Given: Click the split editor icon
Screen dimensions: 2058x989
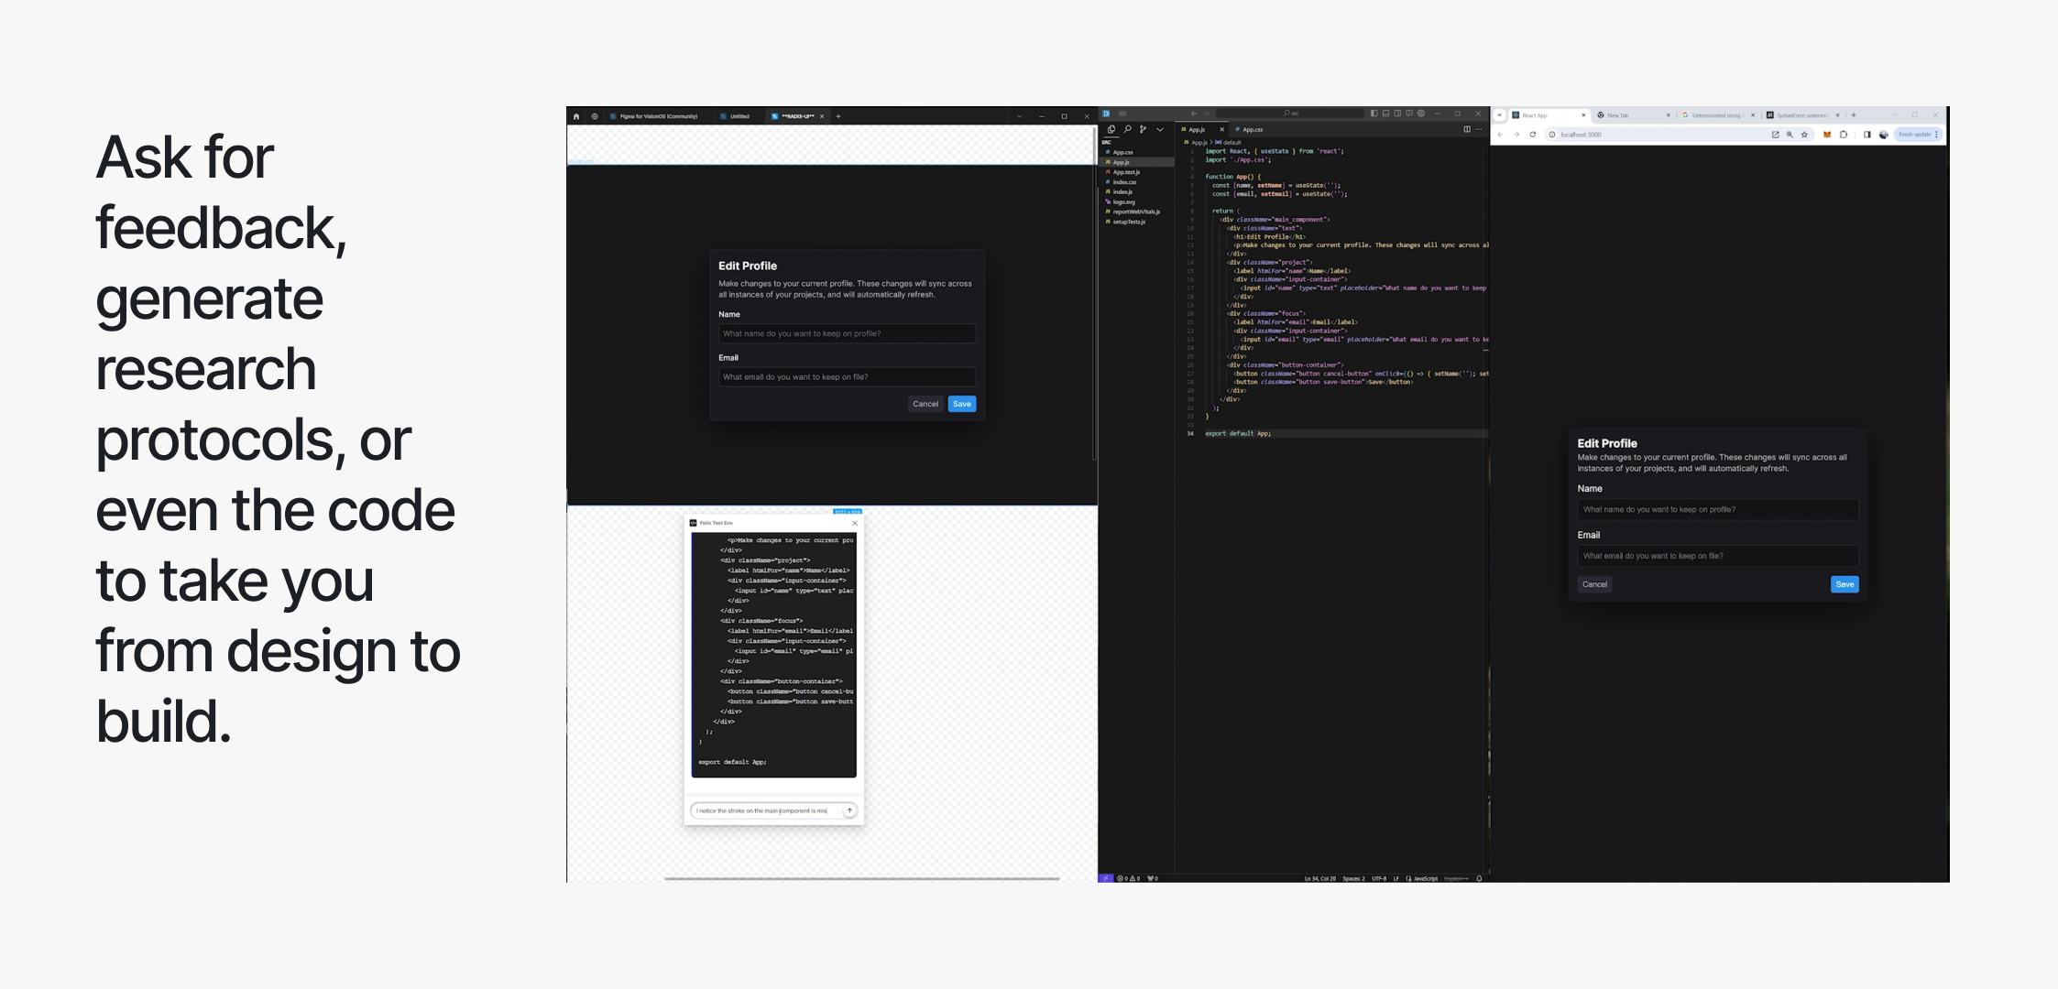Looking at the screenshot, I should click(1467, 129).
